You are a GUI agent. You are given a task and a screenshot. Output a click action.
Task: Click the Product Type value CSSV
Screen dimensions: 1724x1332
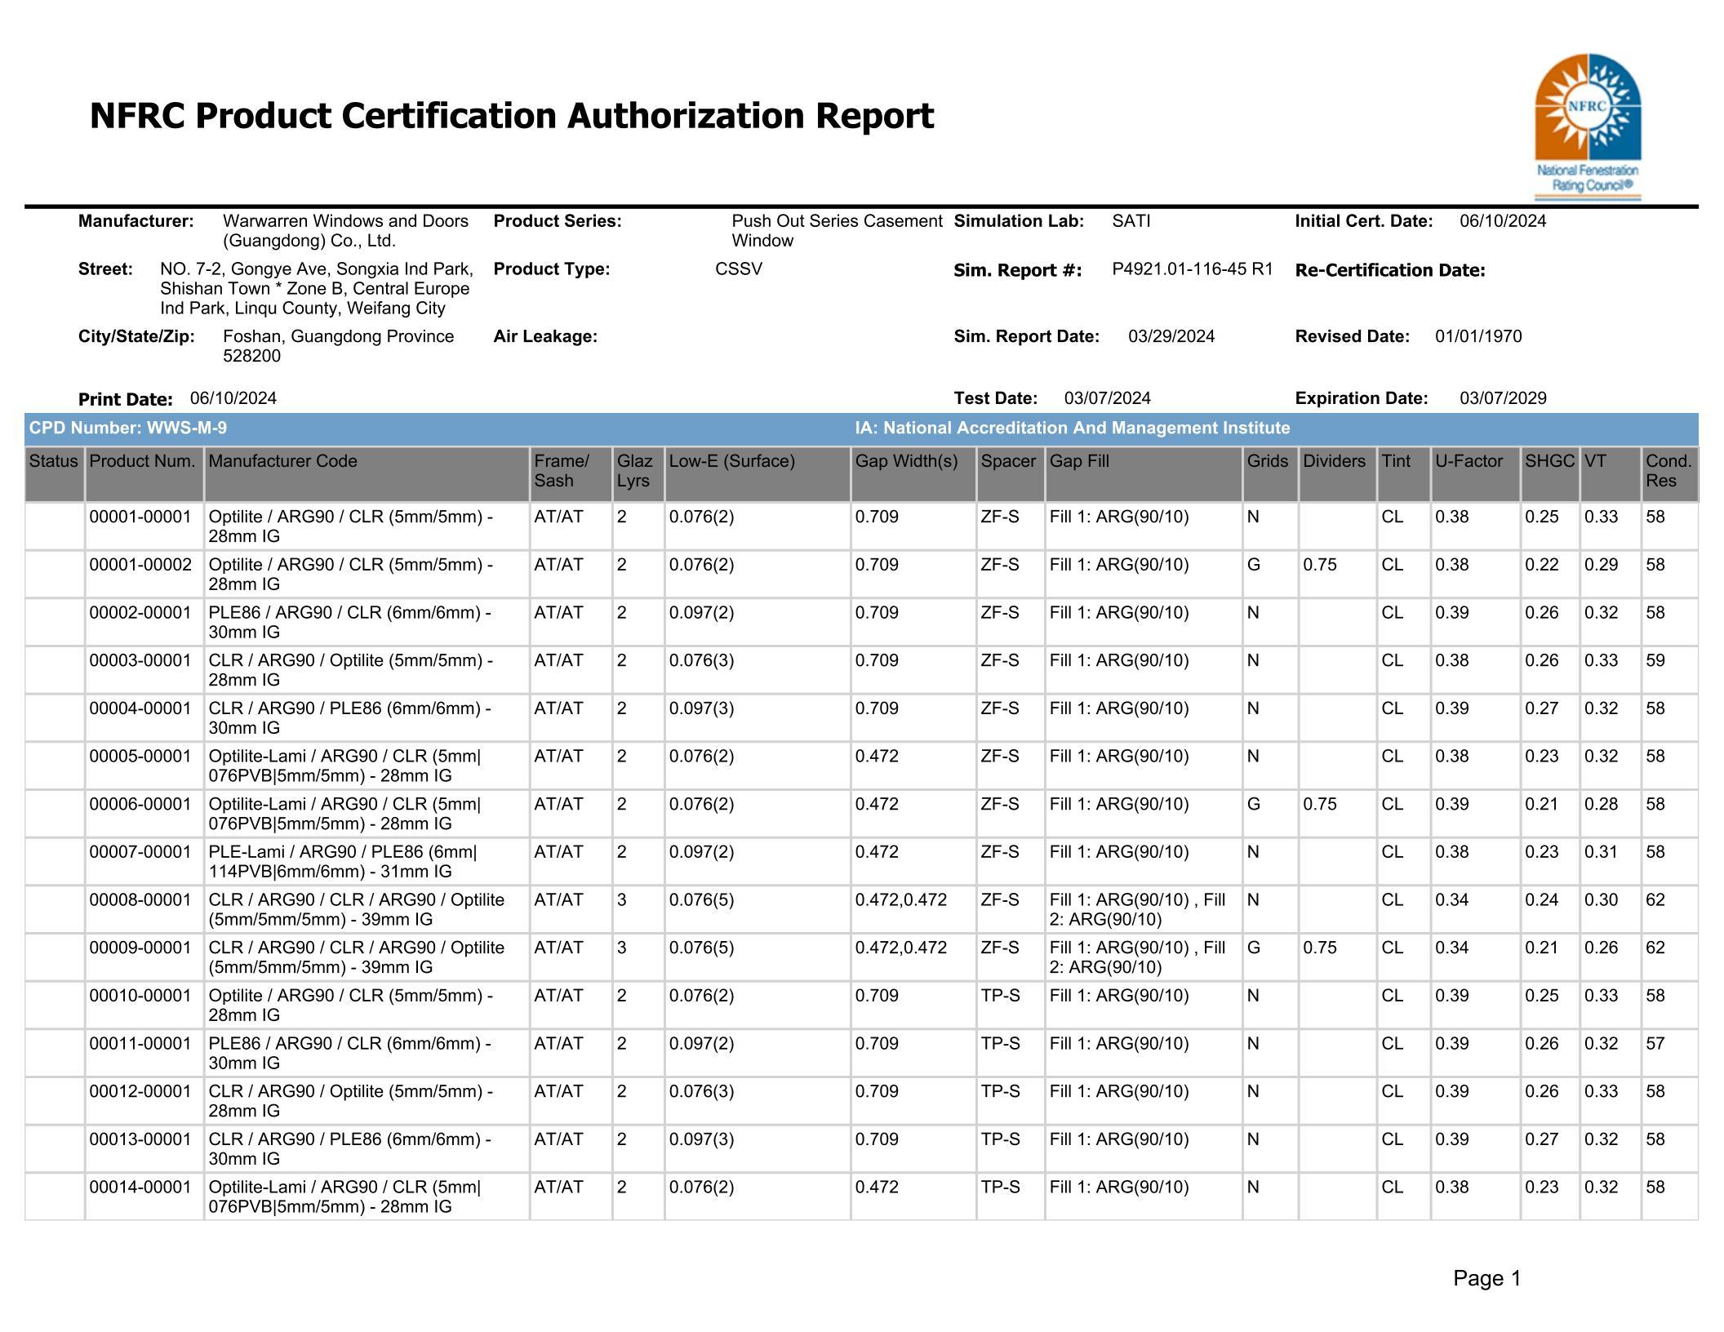pyautogui.click(x=739, y=269)
